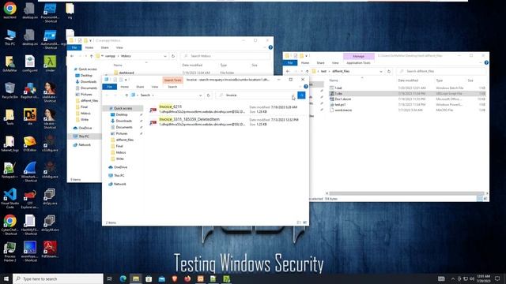Sort by Date modified in diffrent_files window
The image size is (506, 284).
408,80
